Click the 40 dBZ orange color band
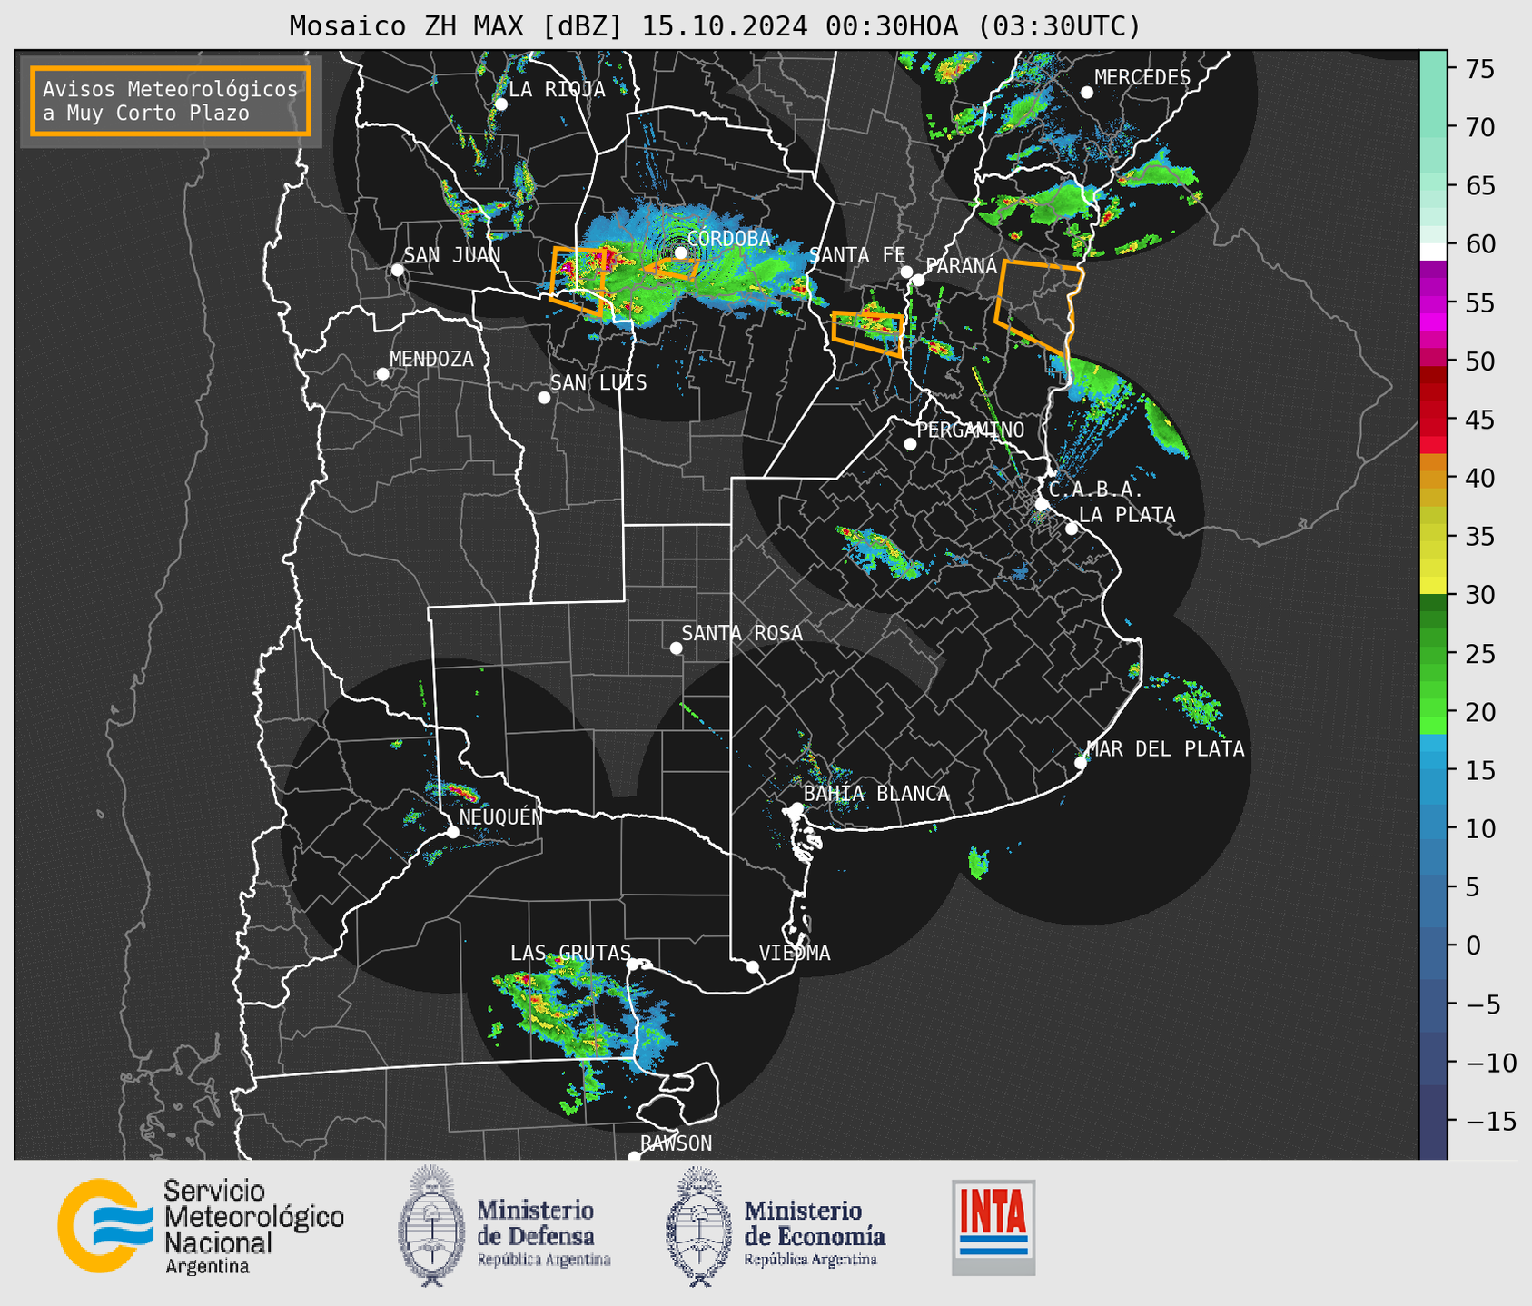Screen dimensions: 1532x1306 pos(1433,478)
